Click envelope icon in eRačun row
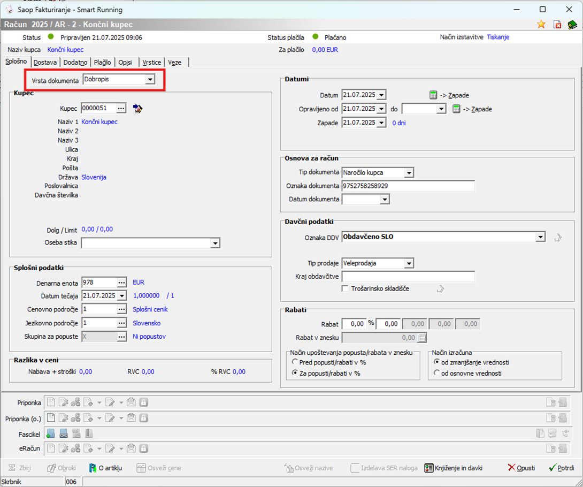 click(131, 448)
